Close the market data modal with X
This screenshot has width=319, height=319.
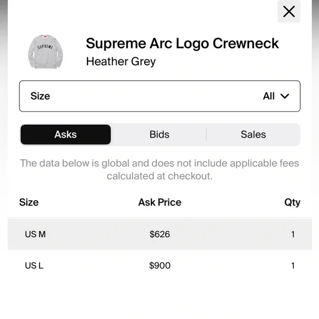pyautogui.click(x=289, y=12)
